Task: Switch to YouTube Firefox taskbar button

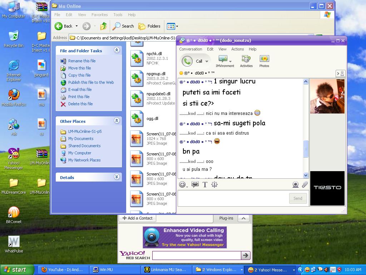Action: (63, 270)
